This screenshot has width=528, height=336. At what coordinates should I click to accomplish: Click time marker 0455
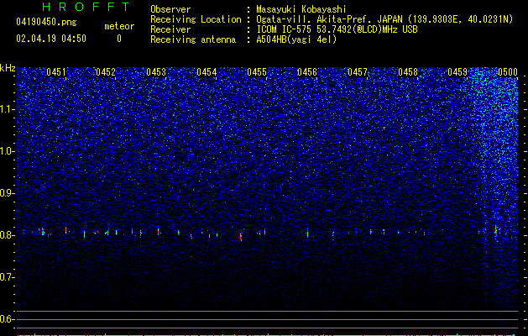point(257,72)
